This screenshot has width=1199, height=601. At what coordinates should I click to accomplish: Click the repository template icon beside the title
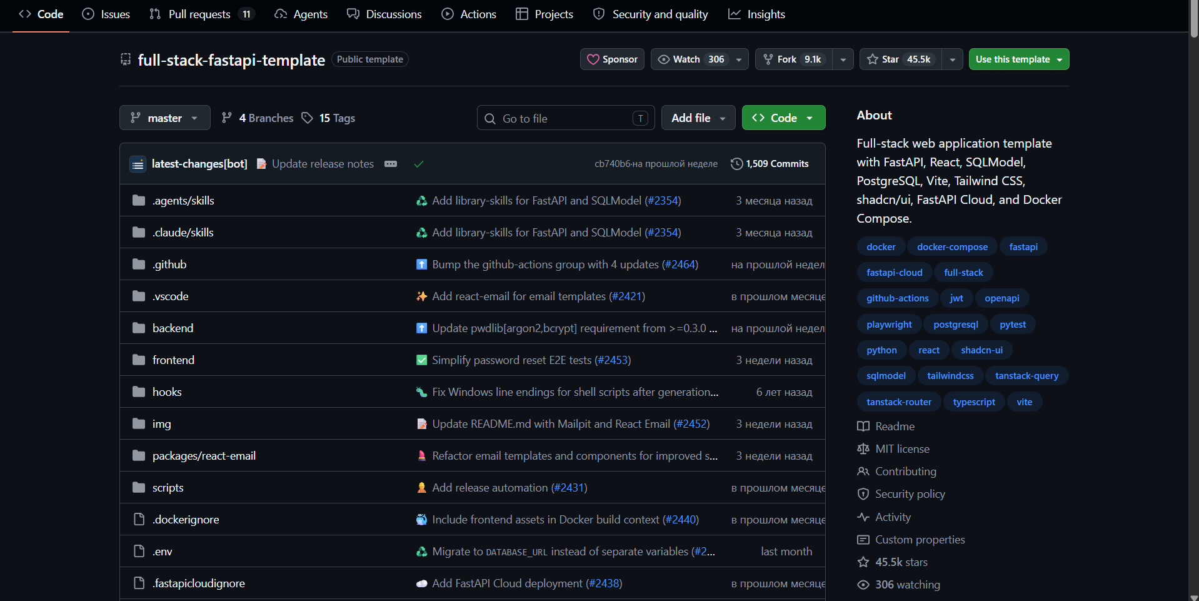click(126, 59)
